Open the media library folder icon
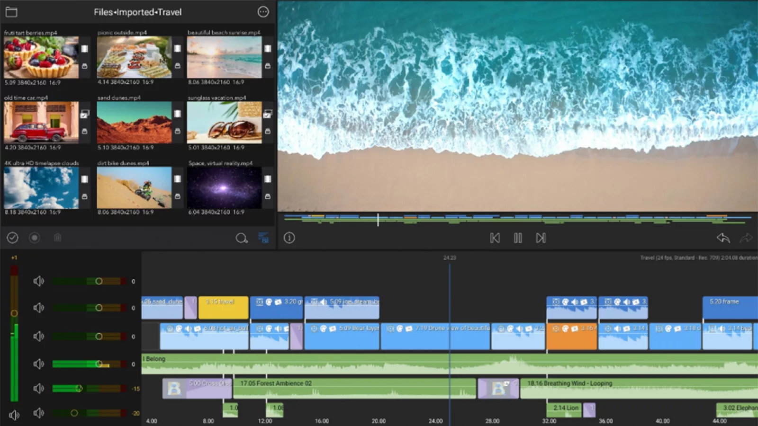Screen dimensions: 758x426 [x=11, y=12]
